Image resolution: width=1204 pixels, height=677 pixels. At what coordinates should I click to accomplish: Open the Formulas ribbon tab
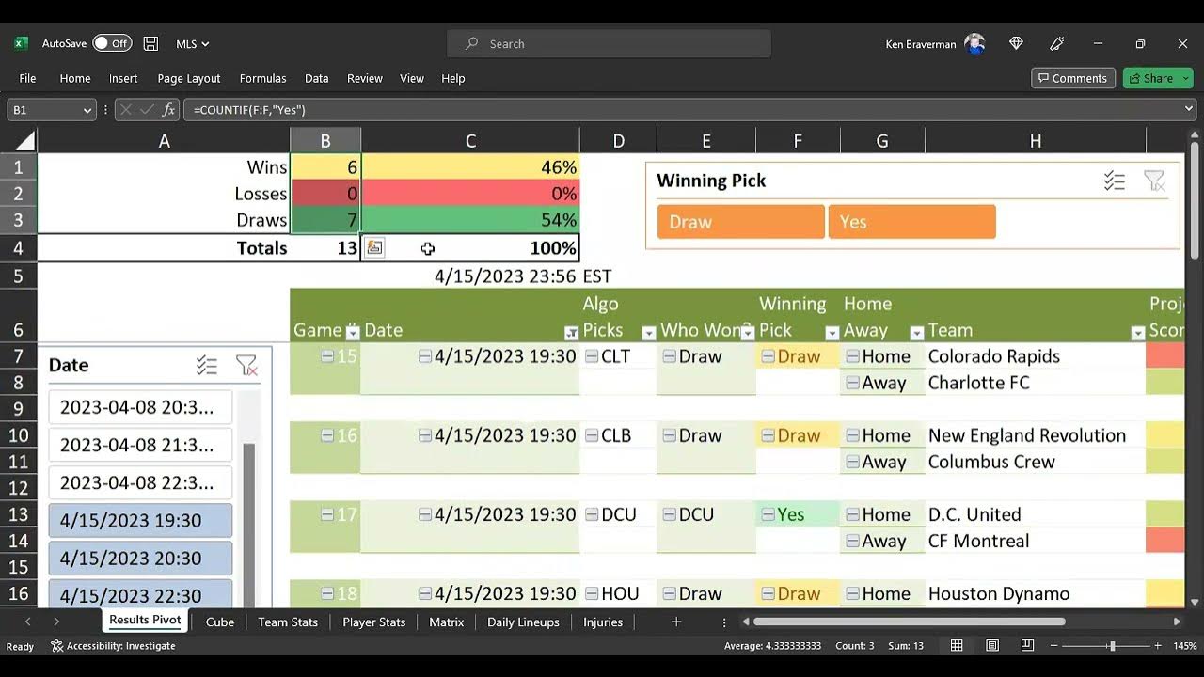[x=262, y=79]
